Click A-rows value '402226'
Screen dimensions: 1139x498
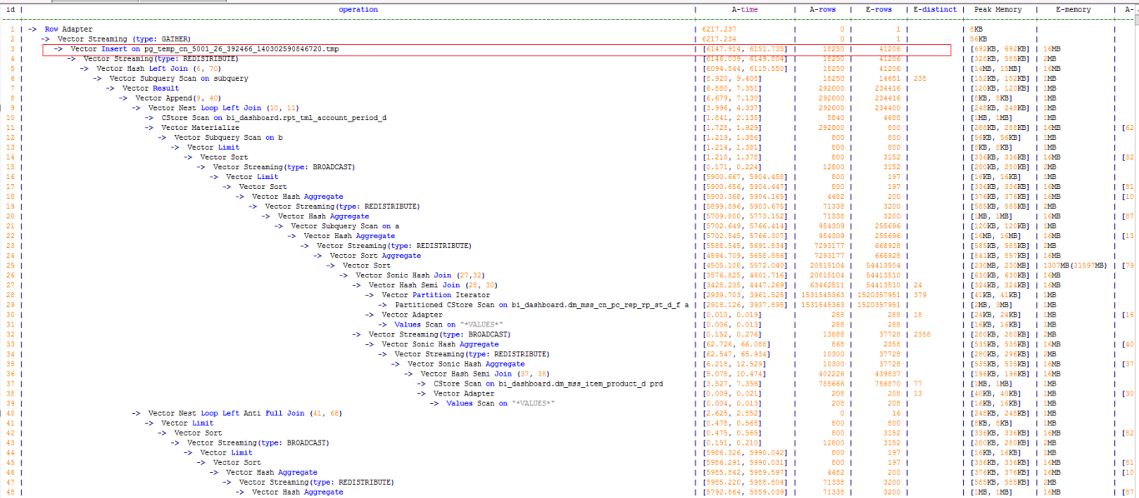(x=831, y=374)
